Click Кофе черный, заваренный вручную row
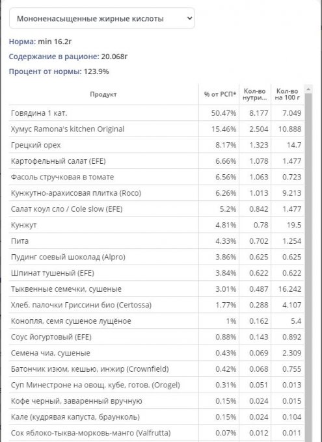Viewport: 322px width, 442px height. (x=156, y=401)
